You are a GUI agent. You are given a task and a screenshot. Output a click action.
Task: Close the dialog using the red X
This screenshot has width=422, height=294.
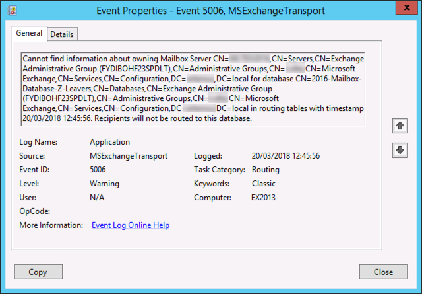click(407, 7)
